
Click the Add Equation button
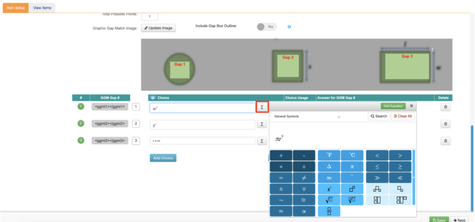tap(393, 106)
